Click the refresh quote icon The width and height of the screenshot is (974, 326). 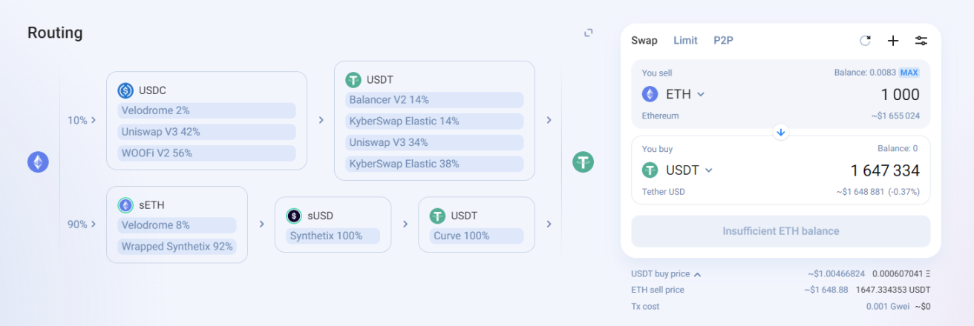865,41
